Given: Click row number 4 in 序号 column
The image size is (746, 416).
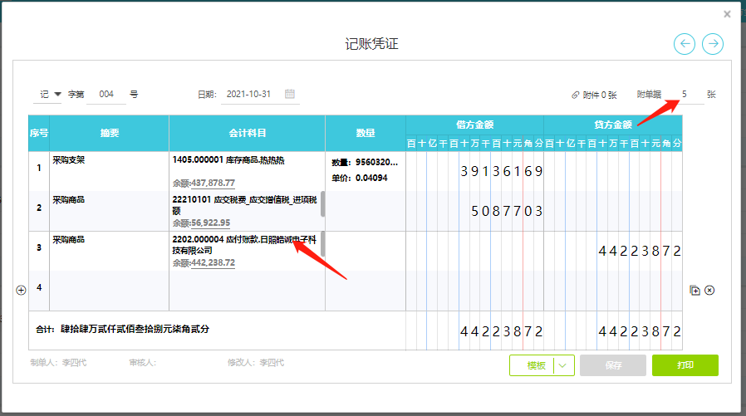Looking at the screenshot, I should click(39, 287).
